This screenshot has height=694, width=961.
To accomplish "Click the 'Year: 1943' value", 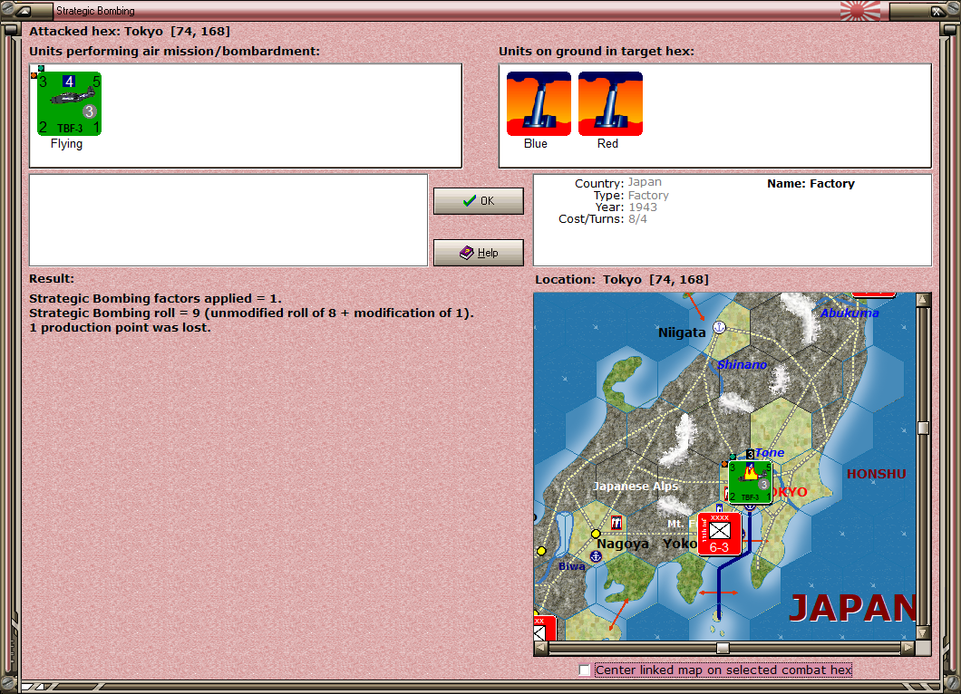I will (x=643, y=207).
